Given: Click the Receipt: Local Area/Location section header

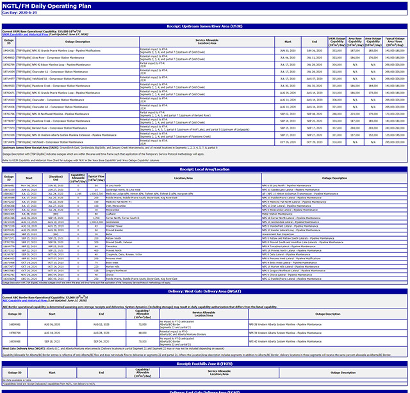Looking at the screenshot, I should click(x=204, y=168).
